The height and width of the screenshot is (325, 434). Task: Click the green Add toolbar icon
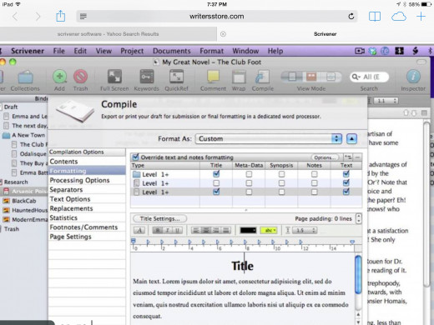(x=59, y=77)
